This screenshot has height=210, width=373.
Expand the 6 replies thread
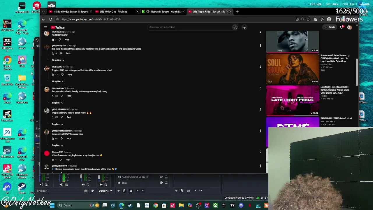(57, 145)
